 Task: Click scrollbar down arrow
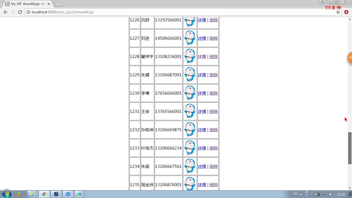coord(350,188)
